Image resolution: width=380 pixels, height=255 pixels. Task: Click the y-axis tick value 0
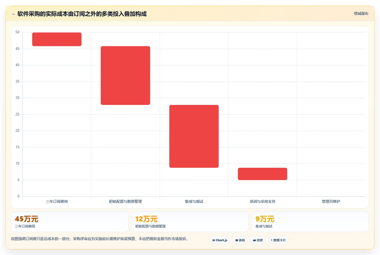coord(19,196)
